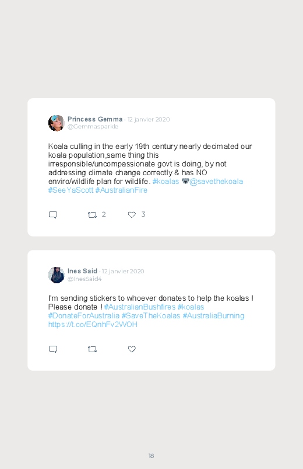Click the #SeeYaScott hashtag
Image resolution: width=303 pixels, height=469 pixels.
[71, 190]
